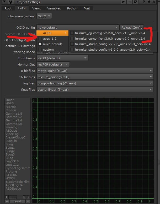Click the revert knobs icon in title bar
The image size is (160, 204).
click(135, 2)
